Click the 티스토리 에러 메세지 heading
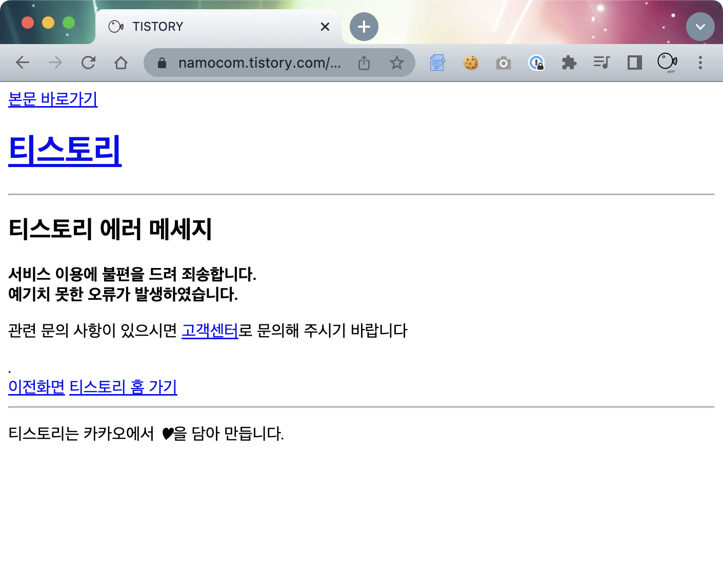 110,229
